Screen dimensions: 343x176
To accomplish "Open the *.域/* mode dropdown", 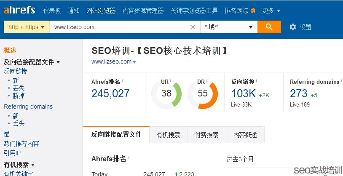I will pos(229,27).
